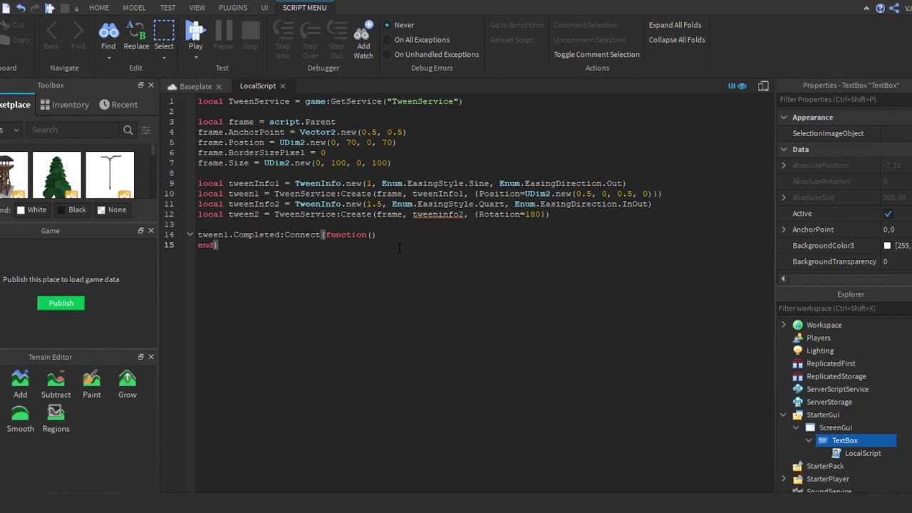This screenshot has width=912, height=513.
Task: Open the PLUGINS ribbon tab
Action: coord(233,8)
